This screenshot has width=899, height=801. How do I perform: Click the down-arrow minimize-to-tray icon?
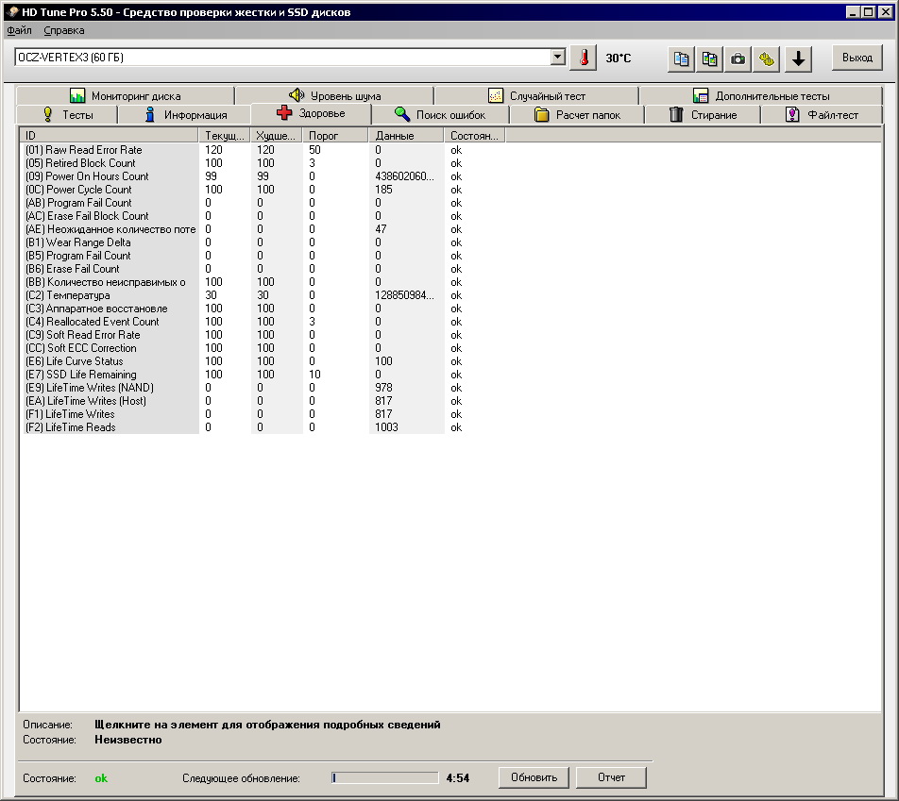(x=798, y=58)
